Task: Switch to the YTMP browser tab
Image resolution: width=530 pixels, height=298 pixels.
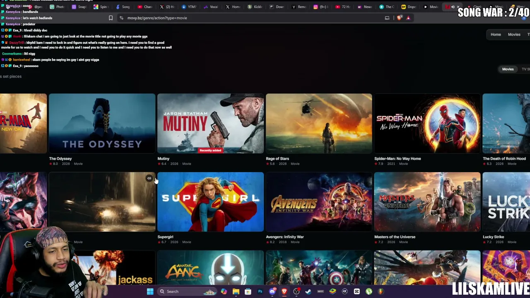Action: point(189,7)
